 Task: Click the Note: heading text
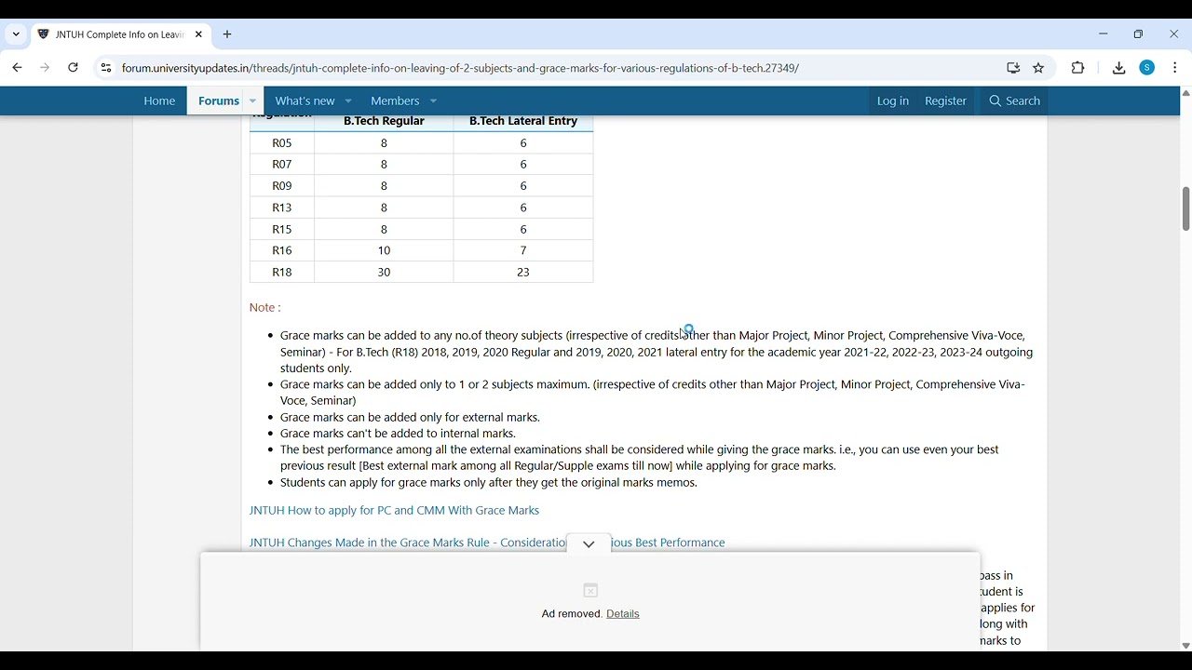coord(265,307)
